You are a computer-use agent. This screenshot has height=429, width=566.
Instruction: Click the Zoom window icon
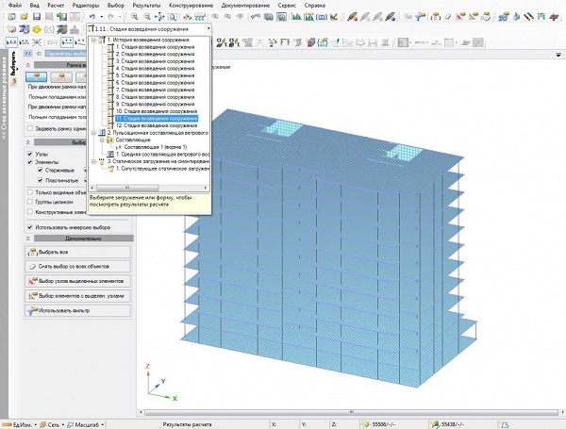173,17
